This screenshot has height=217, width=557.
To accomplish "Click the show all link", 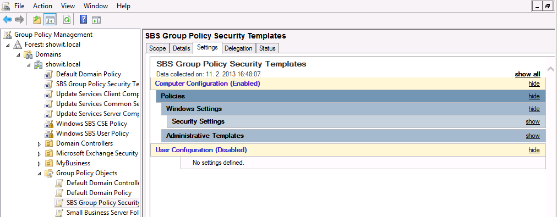I will tap(527, 74).
